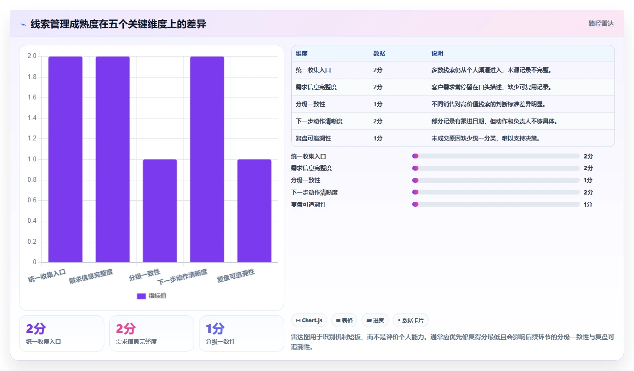This screenshot has height=371, width=634.
Task: Click the 说明 column header
Action: tap(437, 53)
